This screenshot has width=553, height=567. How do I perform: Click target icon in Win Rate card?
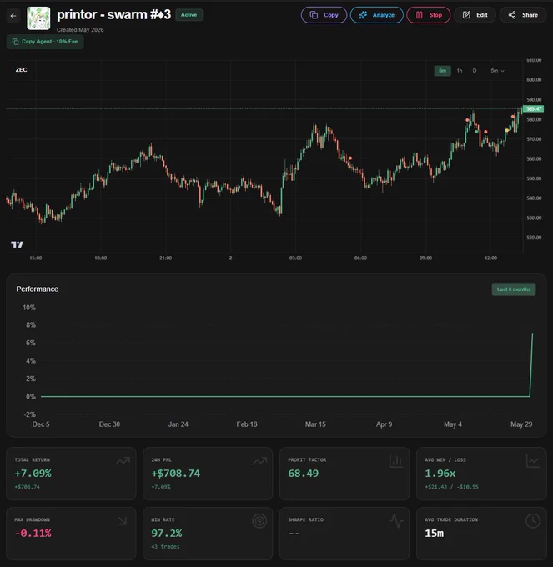(x=259, y=521)
